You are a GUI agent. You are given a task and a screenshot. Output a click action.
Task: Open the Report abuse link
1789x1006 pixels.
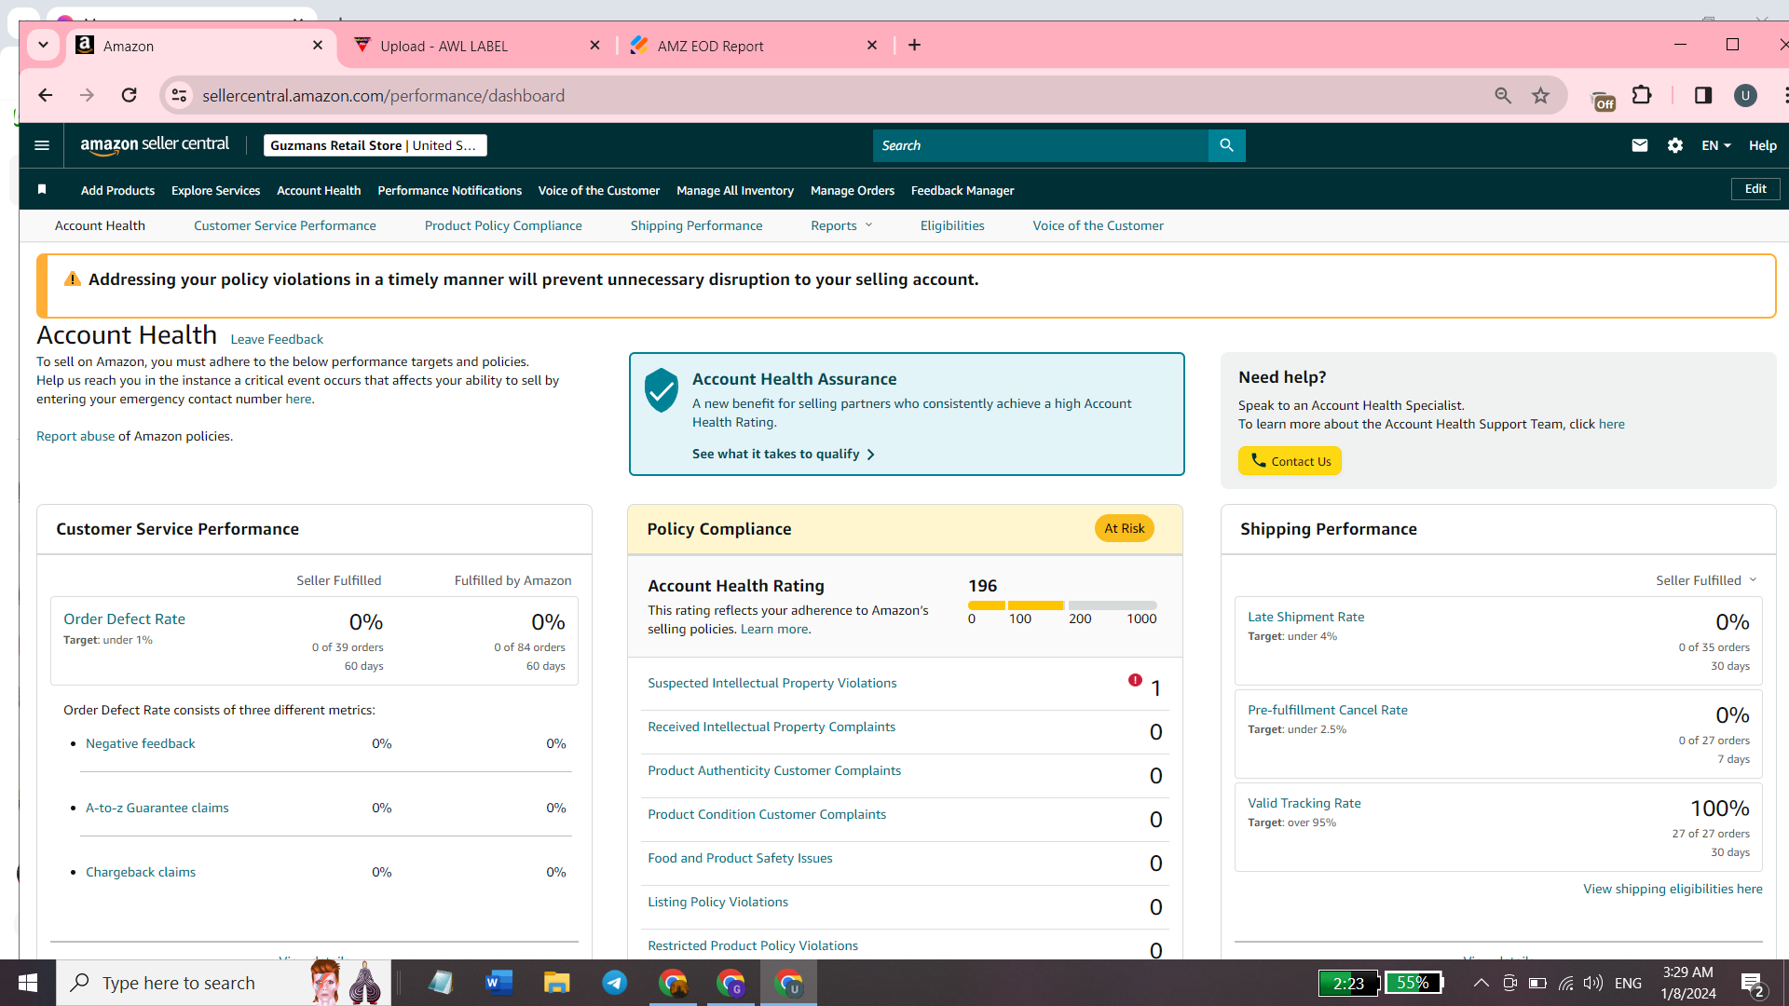tap(75, 436)
